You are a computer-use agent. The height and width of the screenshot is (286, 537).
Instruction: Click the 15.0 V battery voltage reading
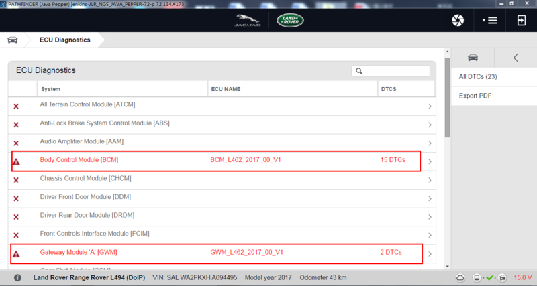tap(523, 278)
